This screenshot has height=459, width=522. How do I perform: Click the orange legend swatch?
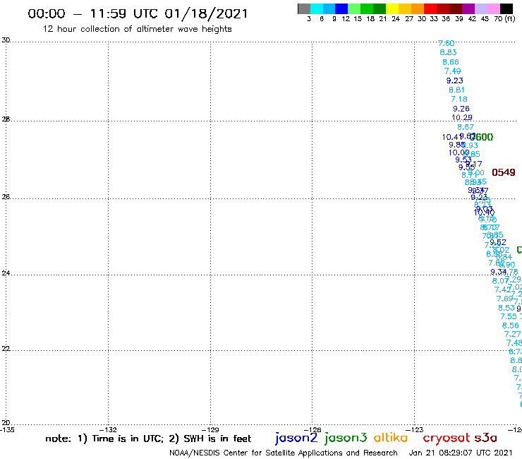point(418,8)
